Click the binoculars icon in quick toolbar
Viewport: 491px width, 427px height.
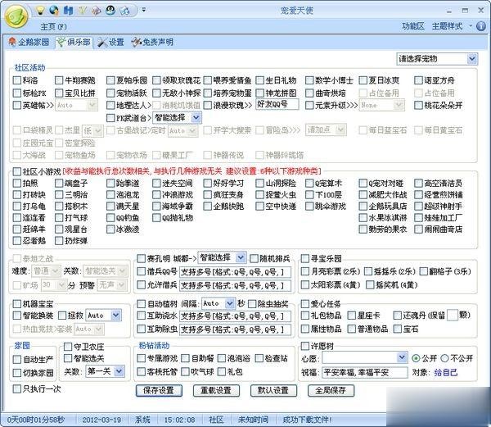[x=67, y=10]
